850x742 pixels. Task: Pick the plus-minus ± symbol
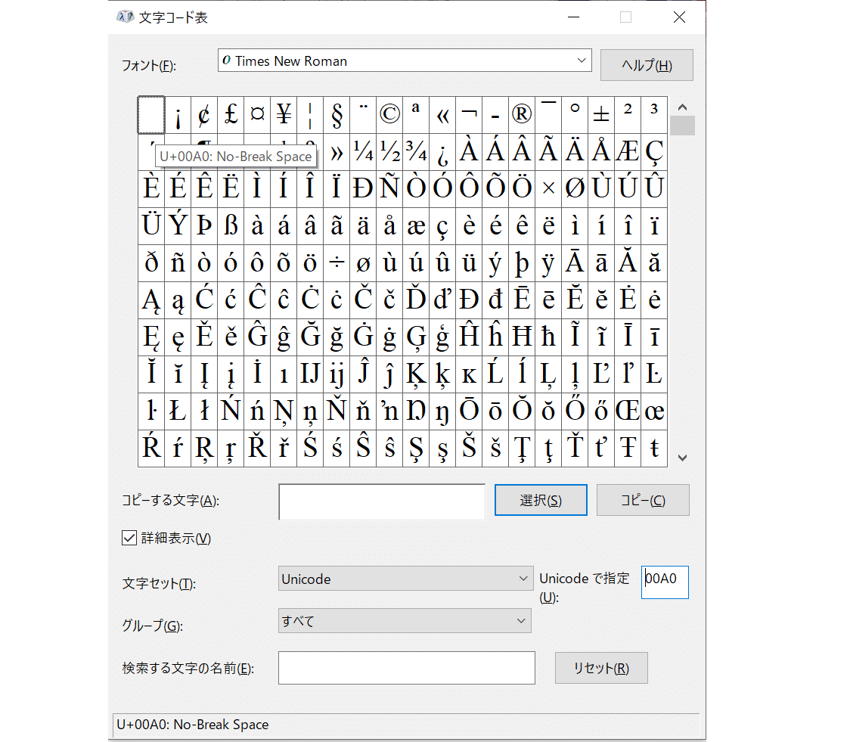(x=601, y=115)
